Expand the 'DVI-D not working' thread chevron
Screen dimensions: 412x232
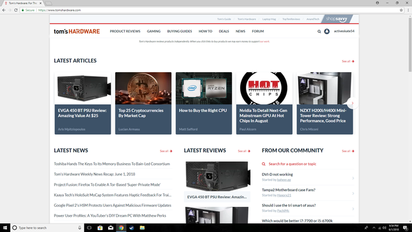click(353, 178)
